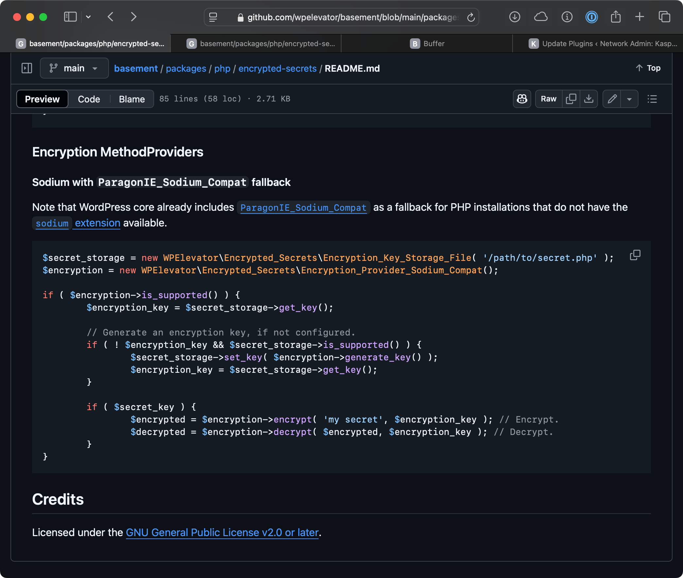The height and width of the screenshot is (578, 683).
Task: Switch to the Buffer tab
Action: tap(427, 44)
